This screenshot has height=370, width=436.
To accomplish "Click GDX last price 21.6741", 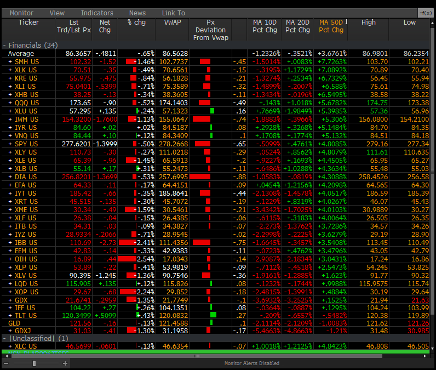I will 78,300.
